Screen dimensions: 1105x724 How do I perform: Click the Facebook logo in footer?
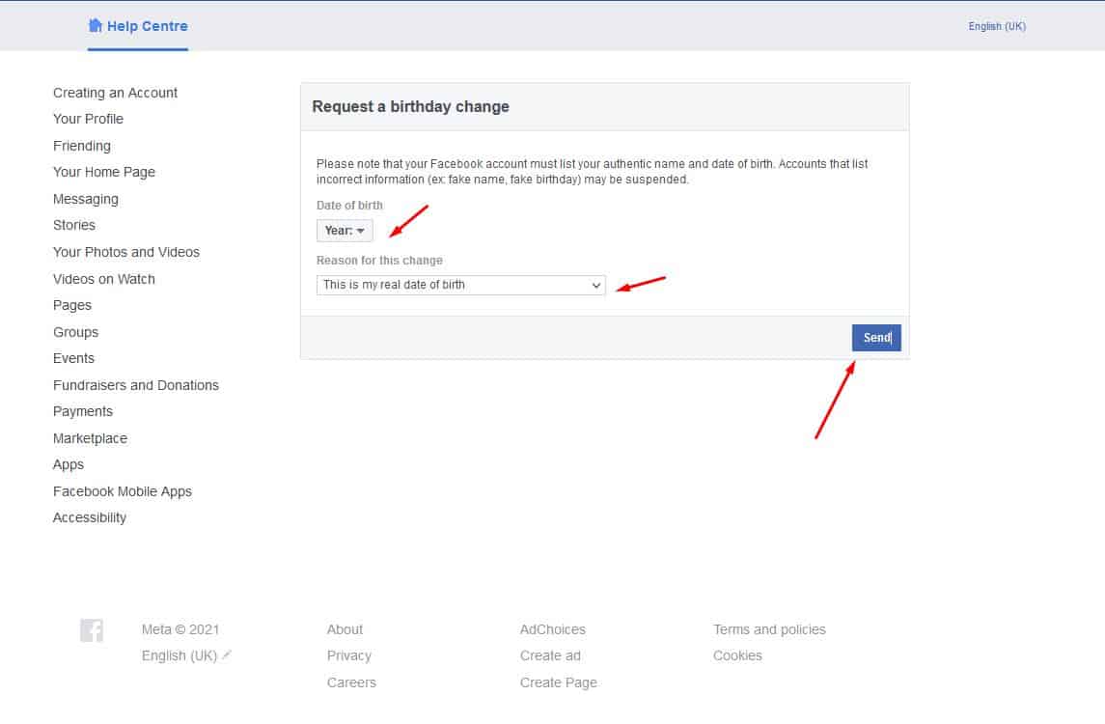click(x=92, y=630)
